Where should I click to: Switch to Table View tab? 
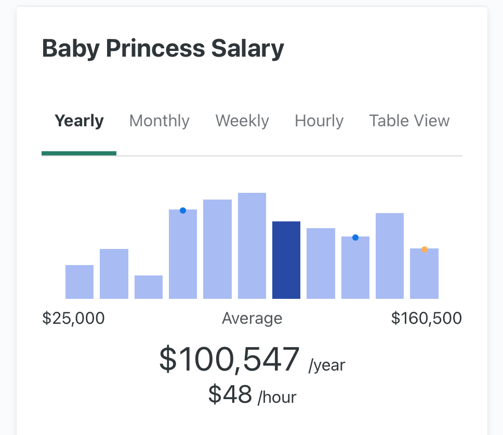(409, 121)
